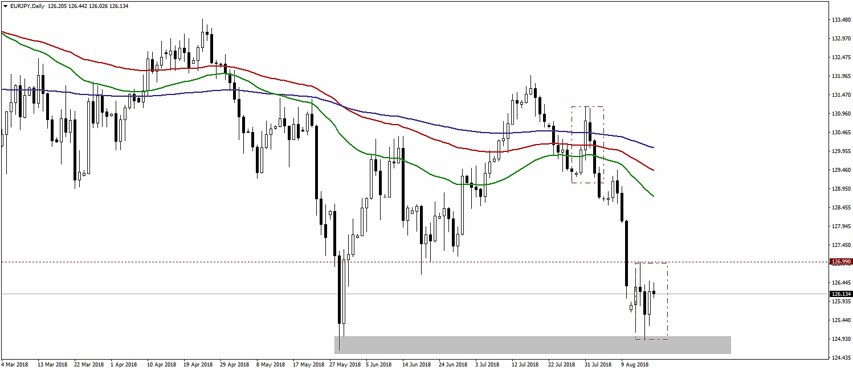
Task: Click the 127.450 price axis label
Action: click(841, 245)
